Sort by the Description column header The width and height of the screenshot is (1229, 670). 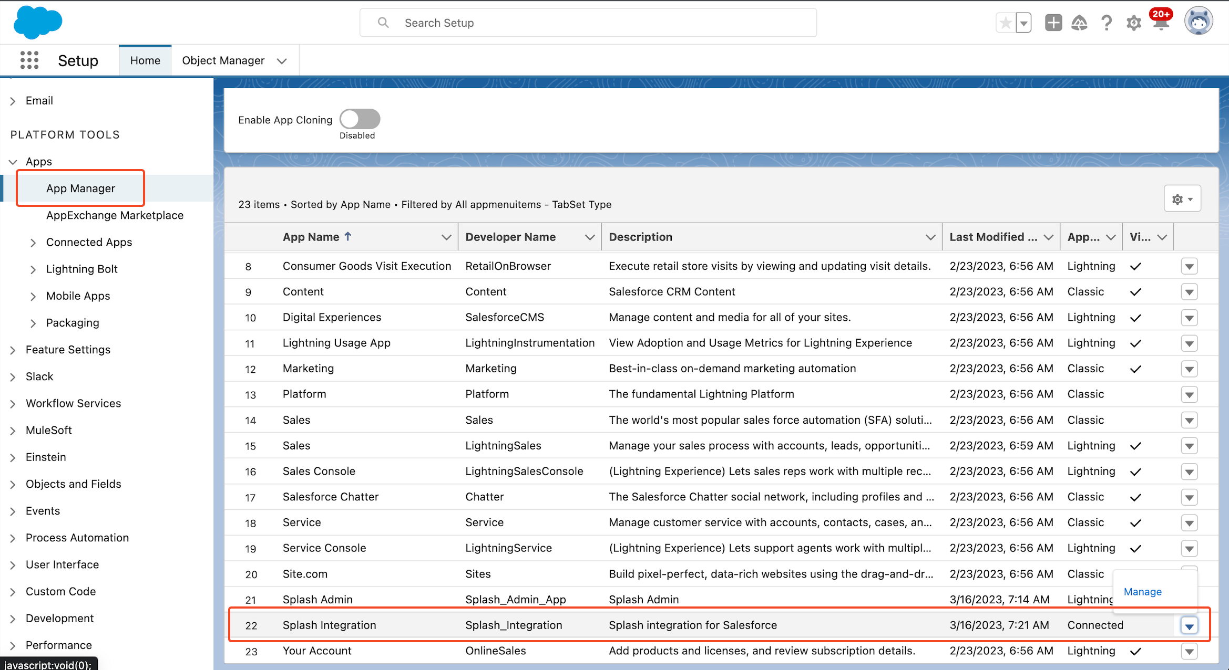640,237
